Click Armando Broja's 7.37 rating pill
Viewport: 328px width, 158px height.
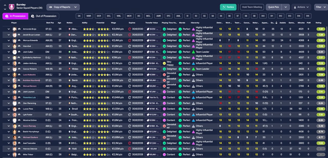point(321,29)
